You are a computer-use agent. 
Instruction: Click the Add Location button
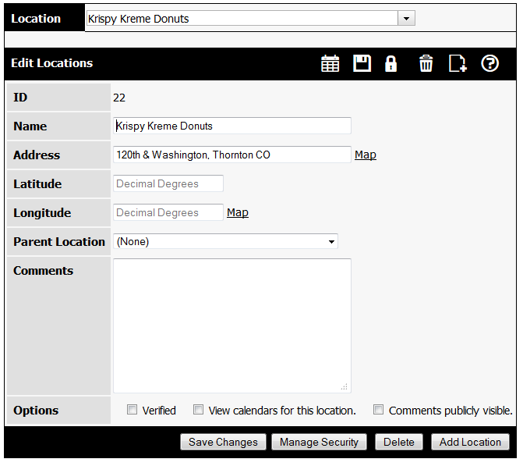pos(470,442)
